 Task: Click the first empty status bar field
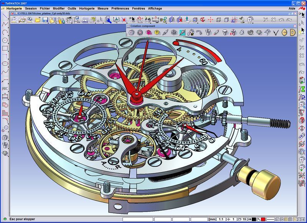pos(138,220)
